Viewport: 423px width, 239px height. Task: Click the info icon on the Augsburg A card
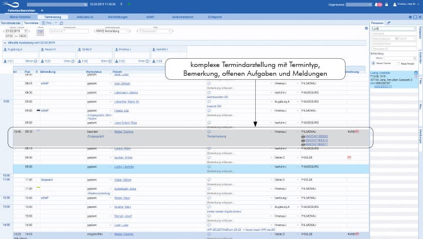(x=36, y=60)
